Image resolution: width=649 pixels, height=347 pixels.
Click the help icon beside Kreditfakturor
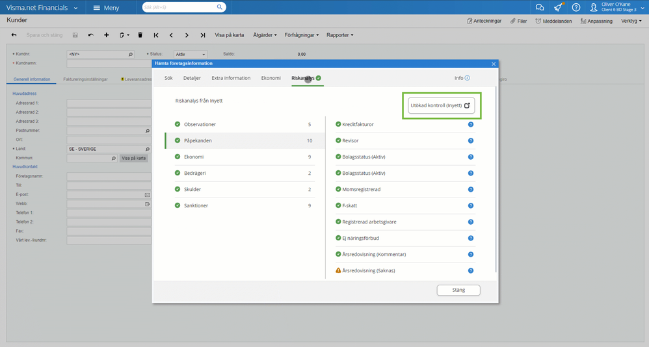click(471, 124)
